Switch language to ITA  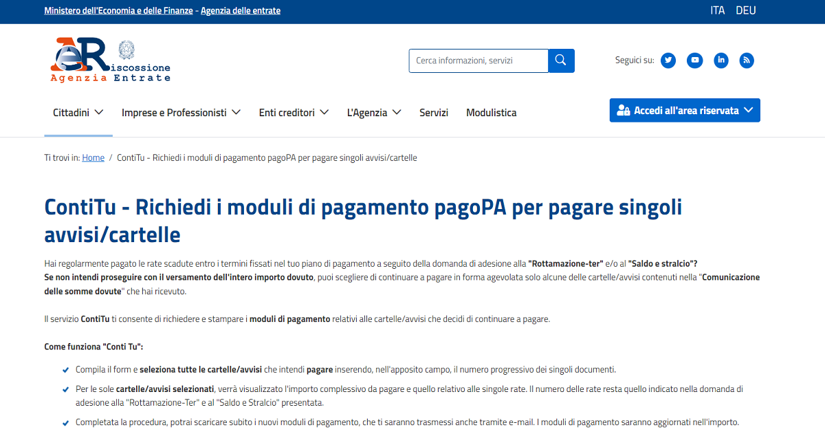[718, 11]
